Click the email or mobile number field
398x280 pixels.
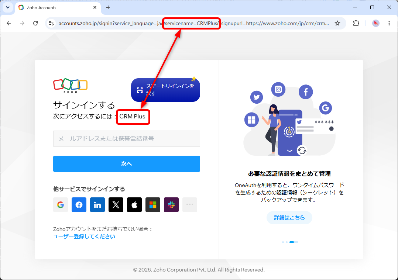pos(127,139)
